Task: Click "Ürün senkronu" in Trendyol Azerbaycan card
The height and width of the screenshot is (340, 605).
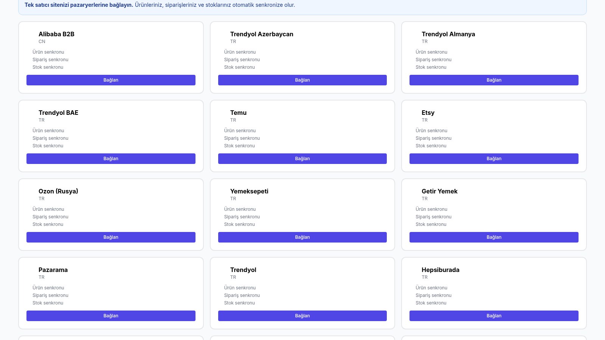Action: point(240,52)
